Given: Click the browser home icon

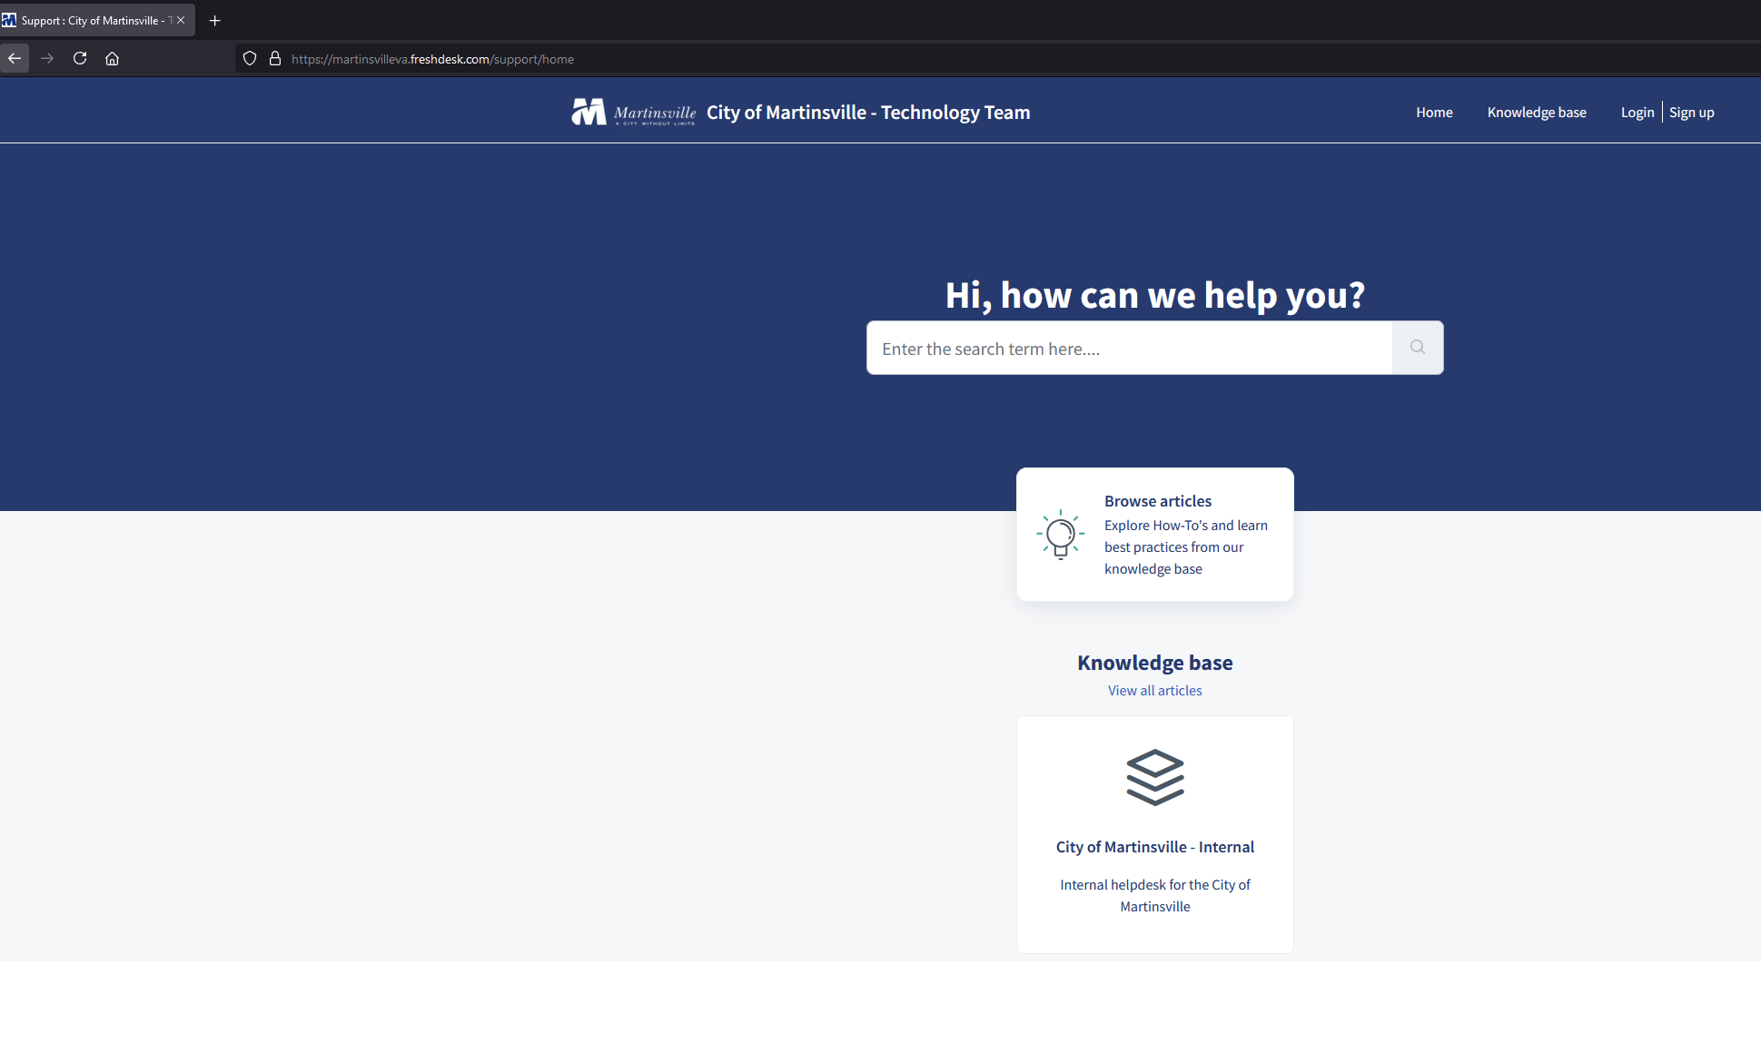Looking at the screenshot, I should (x=112, y=59).
